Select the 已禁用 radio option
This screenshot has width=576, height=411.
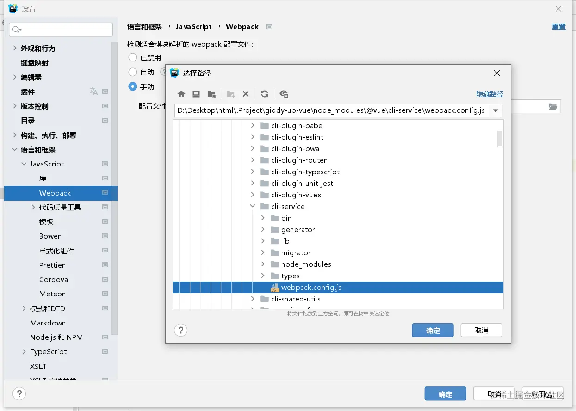point(133,57)
